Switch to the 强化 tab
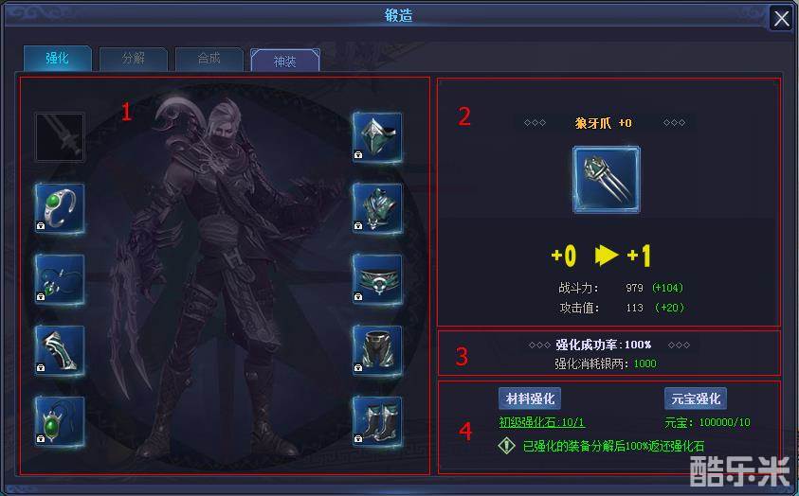This screenshot has width=799, height=496. 58,59
